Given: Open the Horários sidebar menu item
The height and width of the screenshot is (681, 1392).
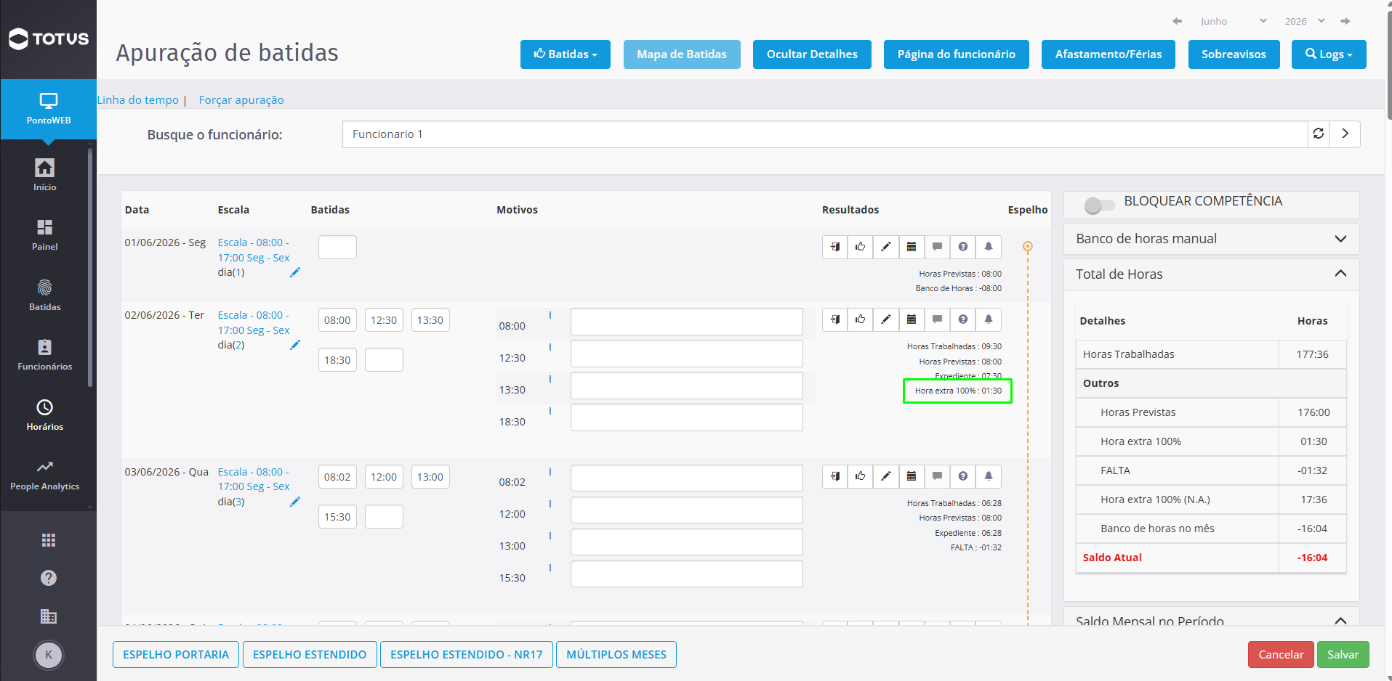Looking at the screenshot, I should (x=44, y=415).
